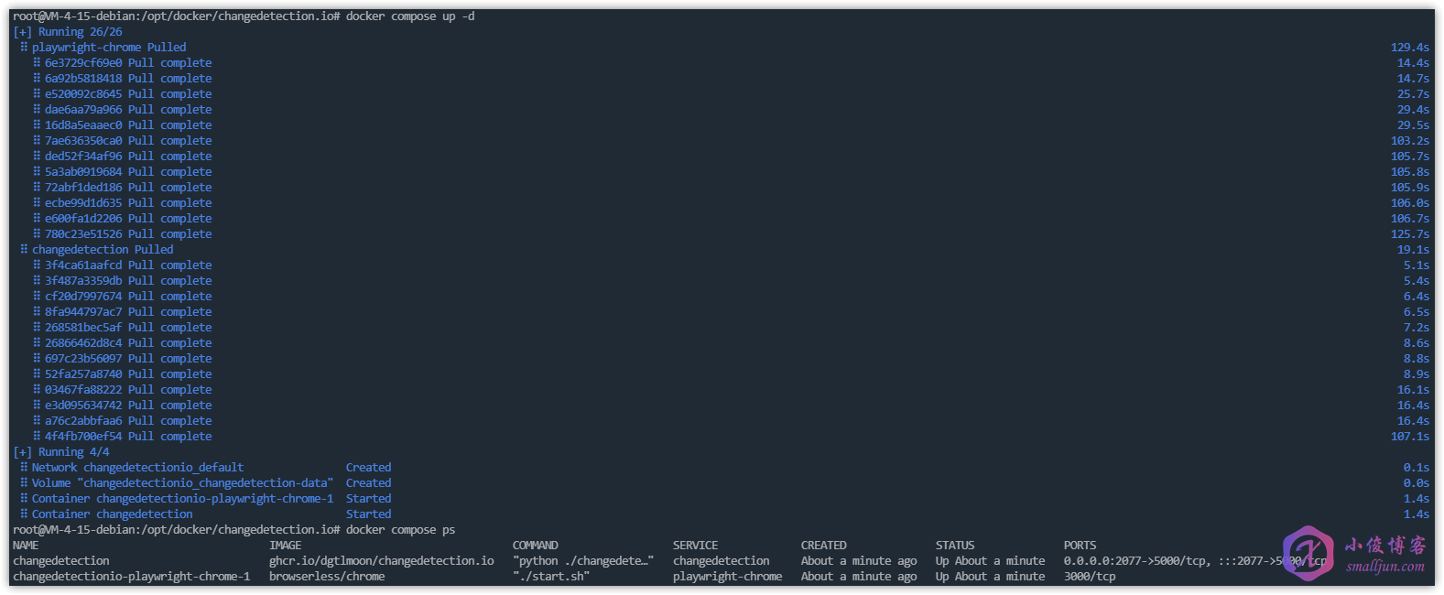Click the CREATED column header
Image resolution: width=1444 pixels, height=595 pixels.
pyautogui.click(x=824, y=546)
